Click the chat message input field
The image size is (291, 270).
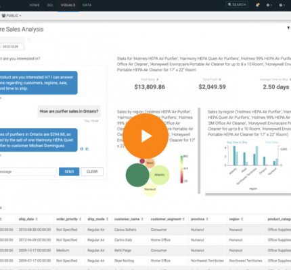click(x=28, y=171)
